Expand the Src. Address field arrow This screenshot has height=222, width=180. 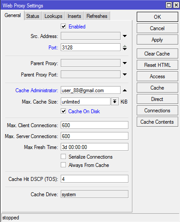(x=125, y=36)
